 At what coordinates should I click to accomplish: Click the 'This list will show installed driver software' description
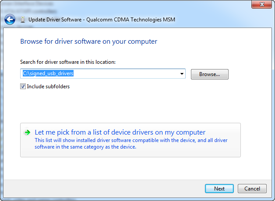131,143
